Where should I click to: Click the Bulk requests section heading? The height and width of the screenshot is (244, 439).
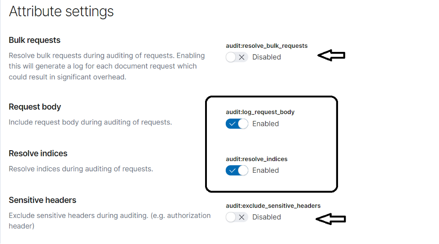[34, 40]
